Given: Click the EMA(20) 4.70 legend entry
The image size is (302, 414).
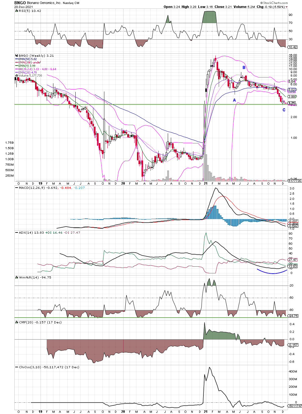Looking at the screenshot, I should [27, 73].
